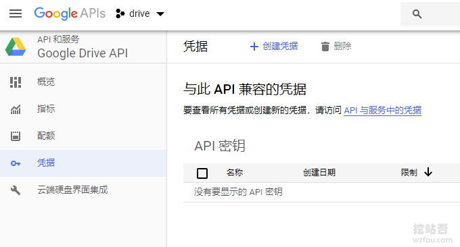Click the 创建凭据 button
This screenshot has width=460, height=247.
(274, 47)
